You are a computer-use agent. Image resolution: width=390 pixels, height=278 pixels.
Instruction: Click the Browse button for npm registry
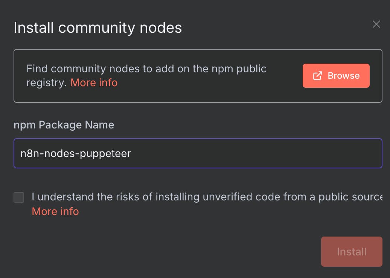point(336,76)
